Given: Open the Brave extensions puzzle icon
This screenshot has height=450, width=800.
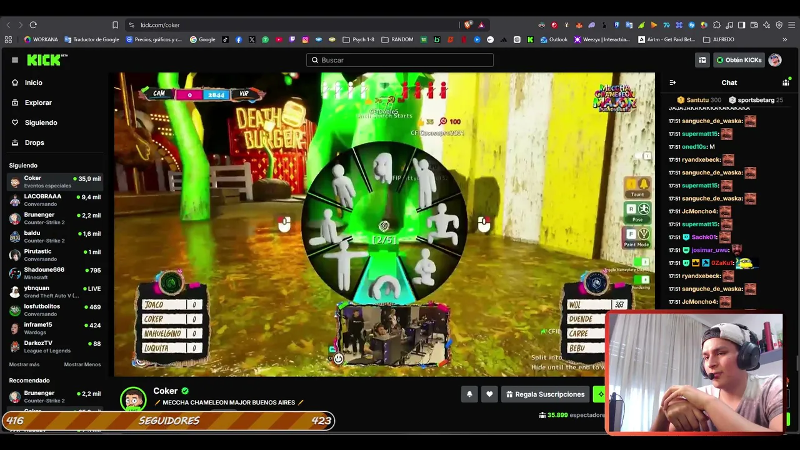Looking at the screenshot, I should click(x=717, y=25).
